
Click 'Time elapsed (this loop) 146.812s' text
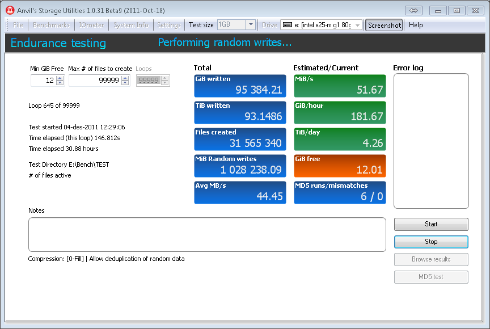(74, 138)
